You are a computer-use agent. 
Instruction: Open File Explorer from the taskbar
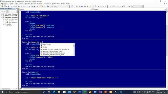[x=59, y=92]
